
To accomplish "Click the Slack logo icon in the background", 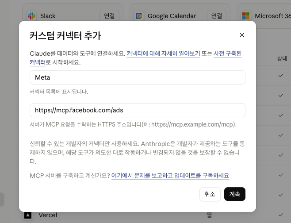I will (x=31, y=16).
